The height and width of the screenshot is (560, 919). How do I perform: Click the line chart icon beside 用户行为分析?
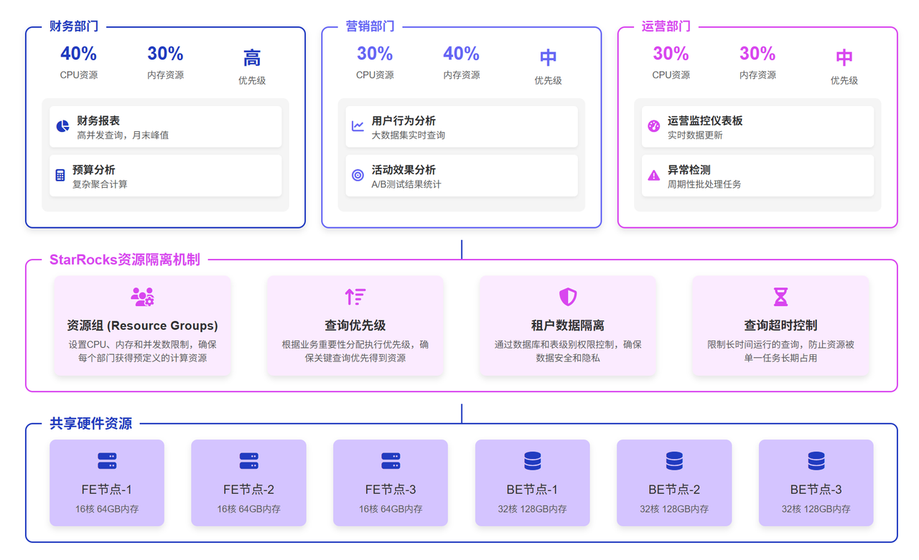click(358, 127)
